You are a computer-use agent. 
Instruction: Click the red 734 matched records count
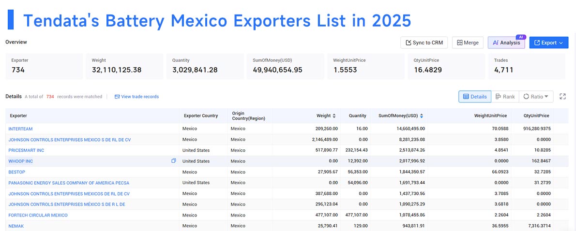[x=50, y=97]
